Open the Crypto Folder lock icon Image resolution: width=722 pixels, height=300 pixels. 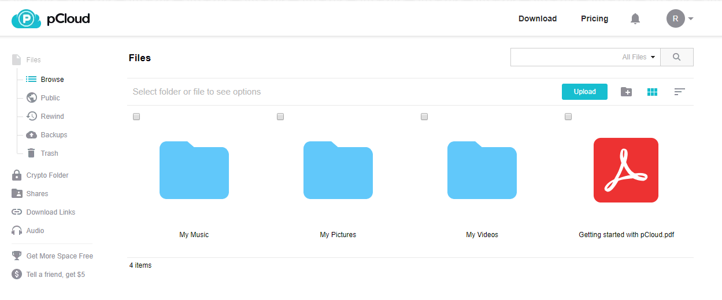(17, 175)
